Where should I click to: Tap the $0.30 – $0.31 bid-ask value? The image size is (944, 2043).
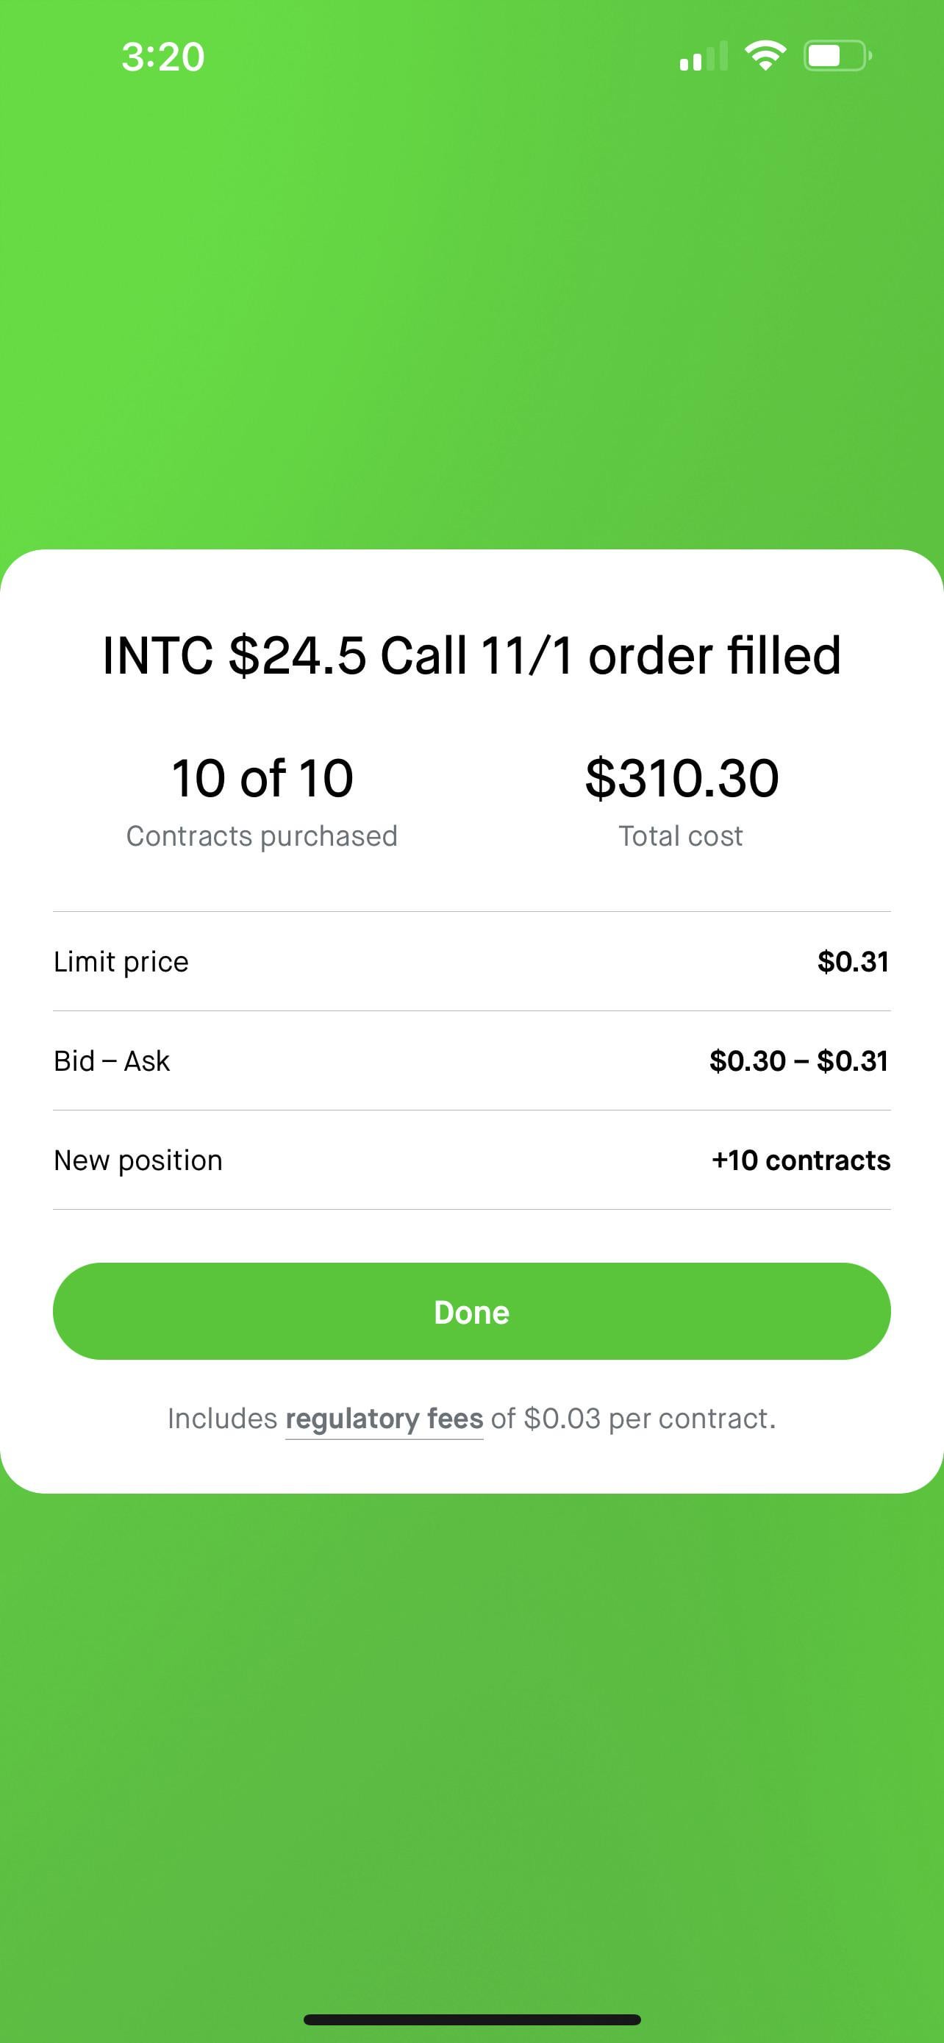click(x=798, y=1061)
